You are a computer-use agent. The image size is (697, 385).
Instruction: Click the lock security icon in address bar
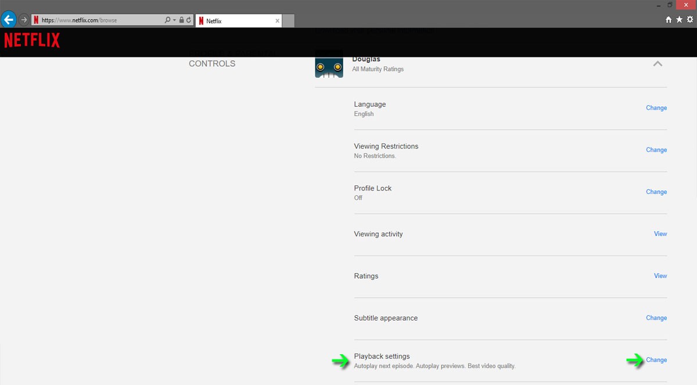click(x=182, y=20)
